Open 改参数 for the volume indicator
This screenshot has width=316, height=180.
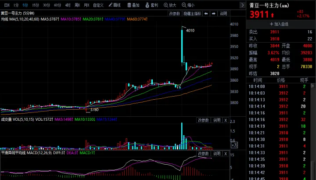click(x=203, y=120)
